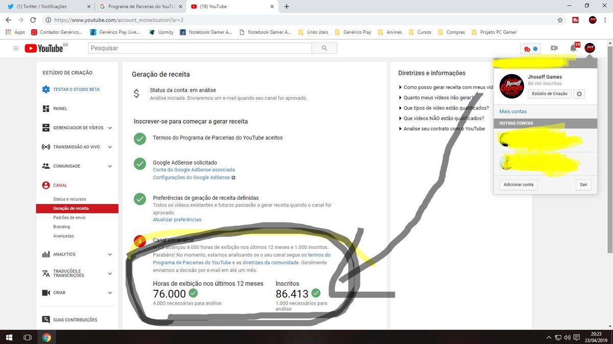
Task: Expand Que tipos de vídeo estão qualificados
Action: (x=443, y=108)
